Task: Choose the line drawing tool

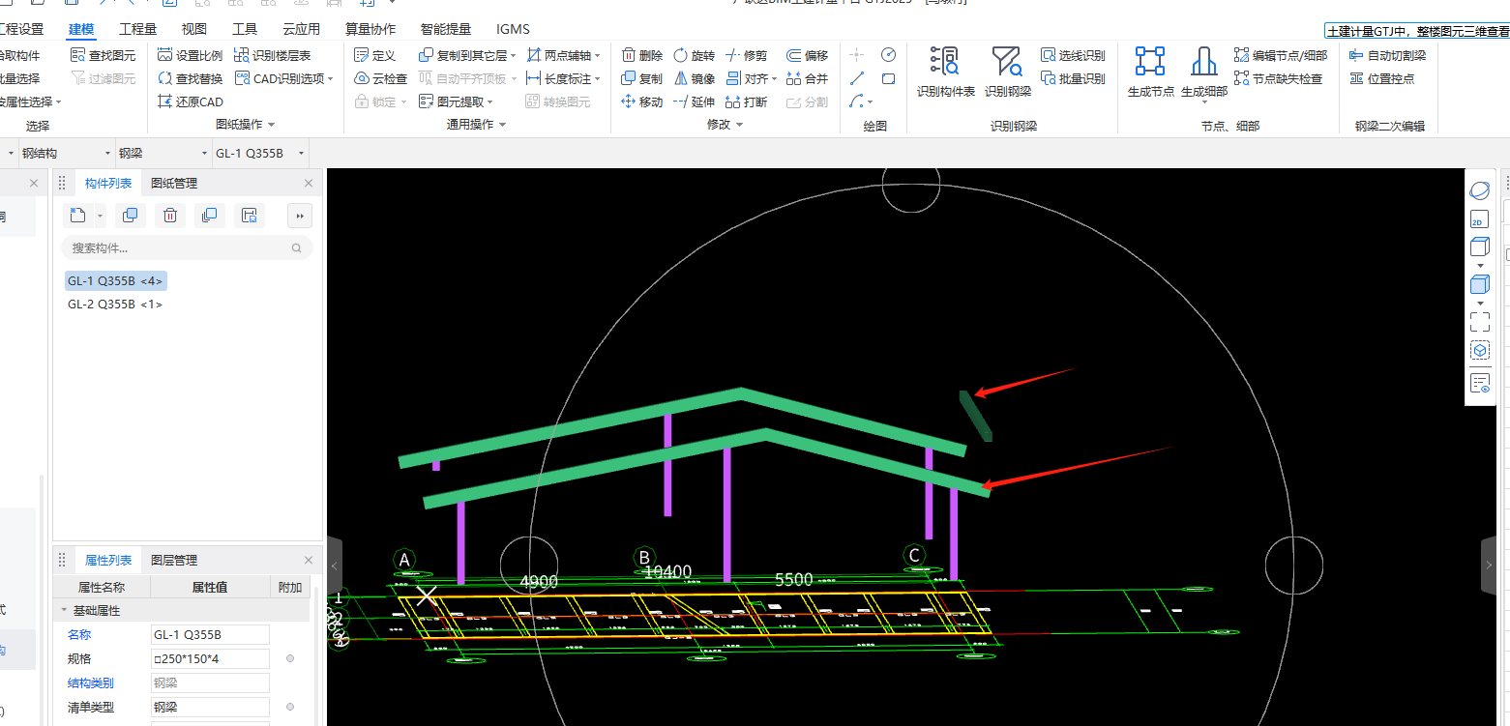Action: pos(857,78)
